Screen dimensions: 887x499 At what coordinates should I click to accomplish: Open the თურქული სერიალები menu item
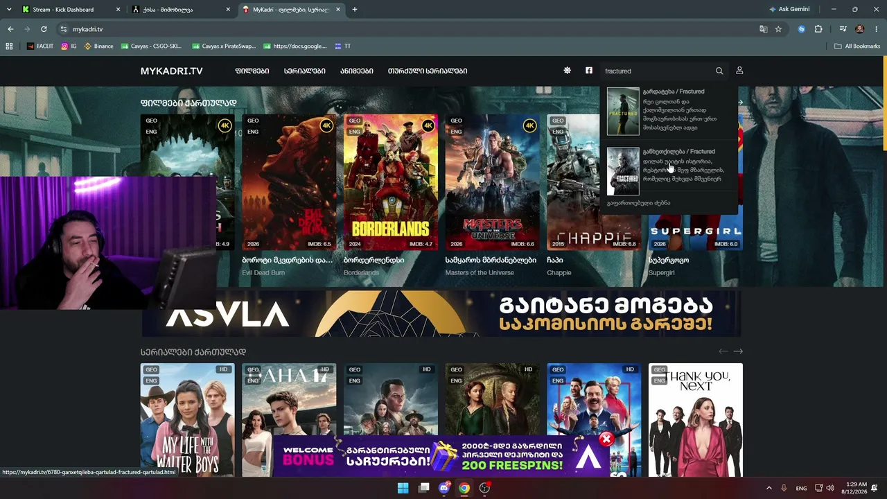428,71
